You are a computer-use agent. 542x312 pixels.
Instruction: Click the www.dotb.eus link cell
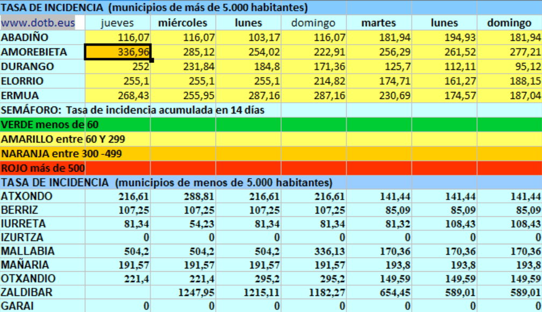[x=38, y=23]
